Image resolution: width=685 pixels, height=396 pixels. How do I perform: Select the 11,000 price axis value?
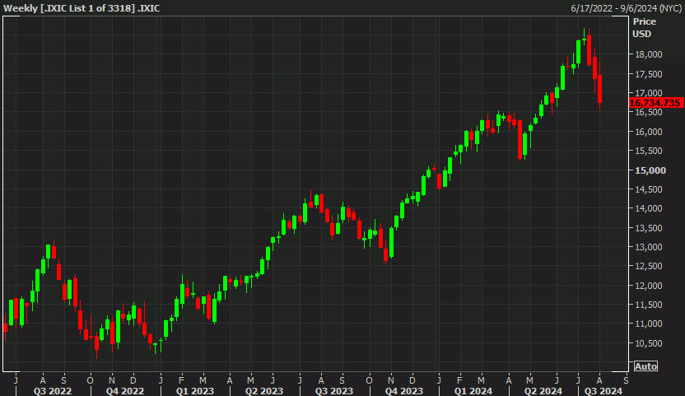point(648,324)
